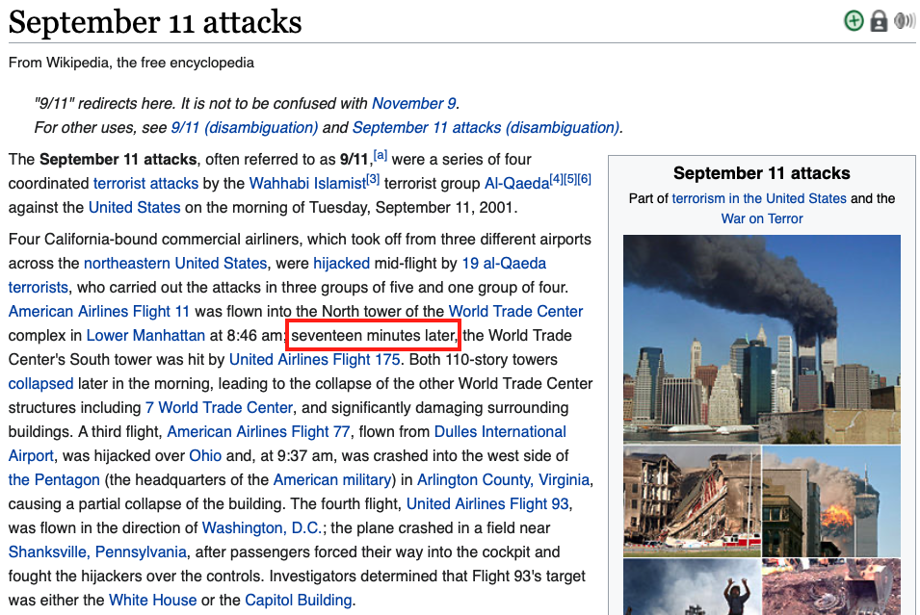Click the photo of person with raised arms
920x615 pixels.
692,587
